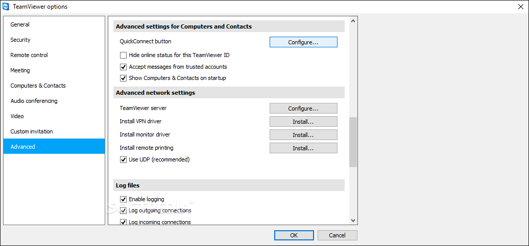Screen dimensions: 529x246
Task: Click the TeamViewer logo icon in title bar
Action: click(x=6, y=7)
